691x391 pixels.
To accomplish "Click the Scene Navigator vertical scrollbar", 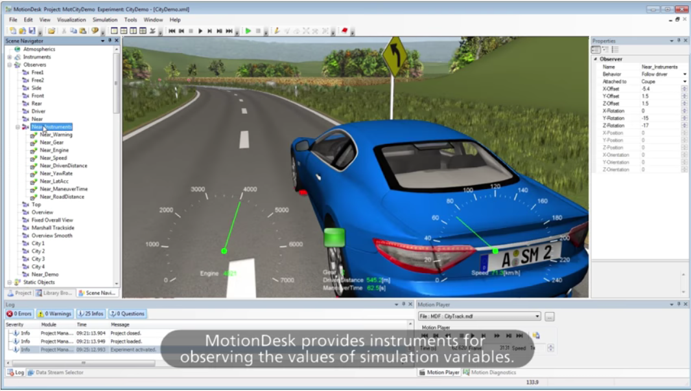I will click(116, 84).
